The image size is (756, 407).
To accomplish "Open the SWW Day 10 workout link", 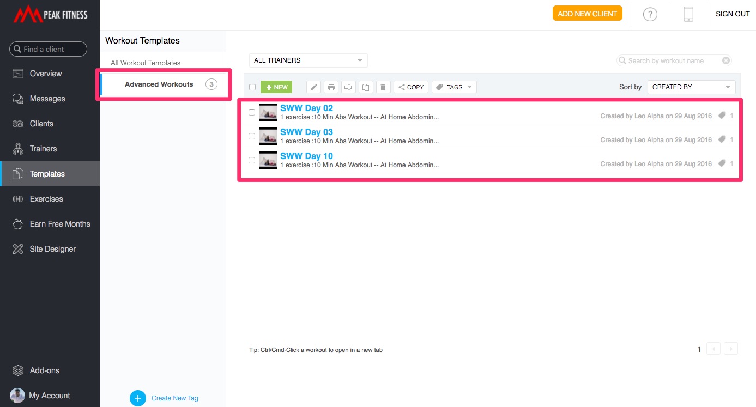I will coord(306,156).
